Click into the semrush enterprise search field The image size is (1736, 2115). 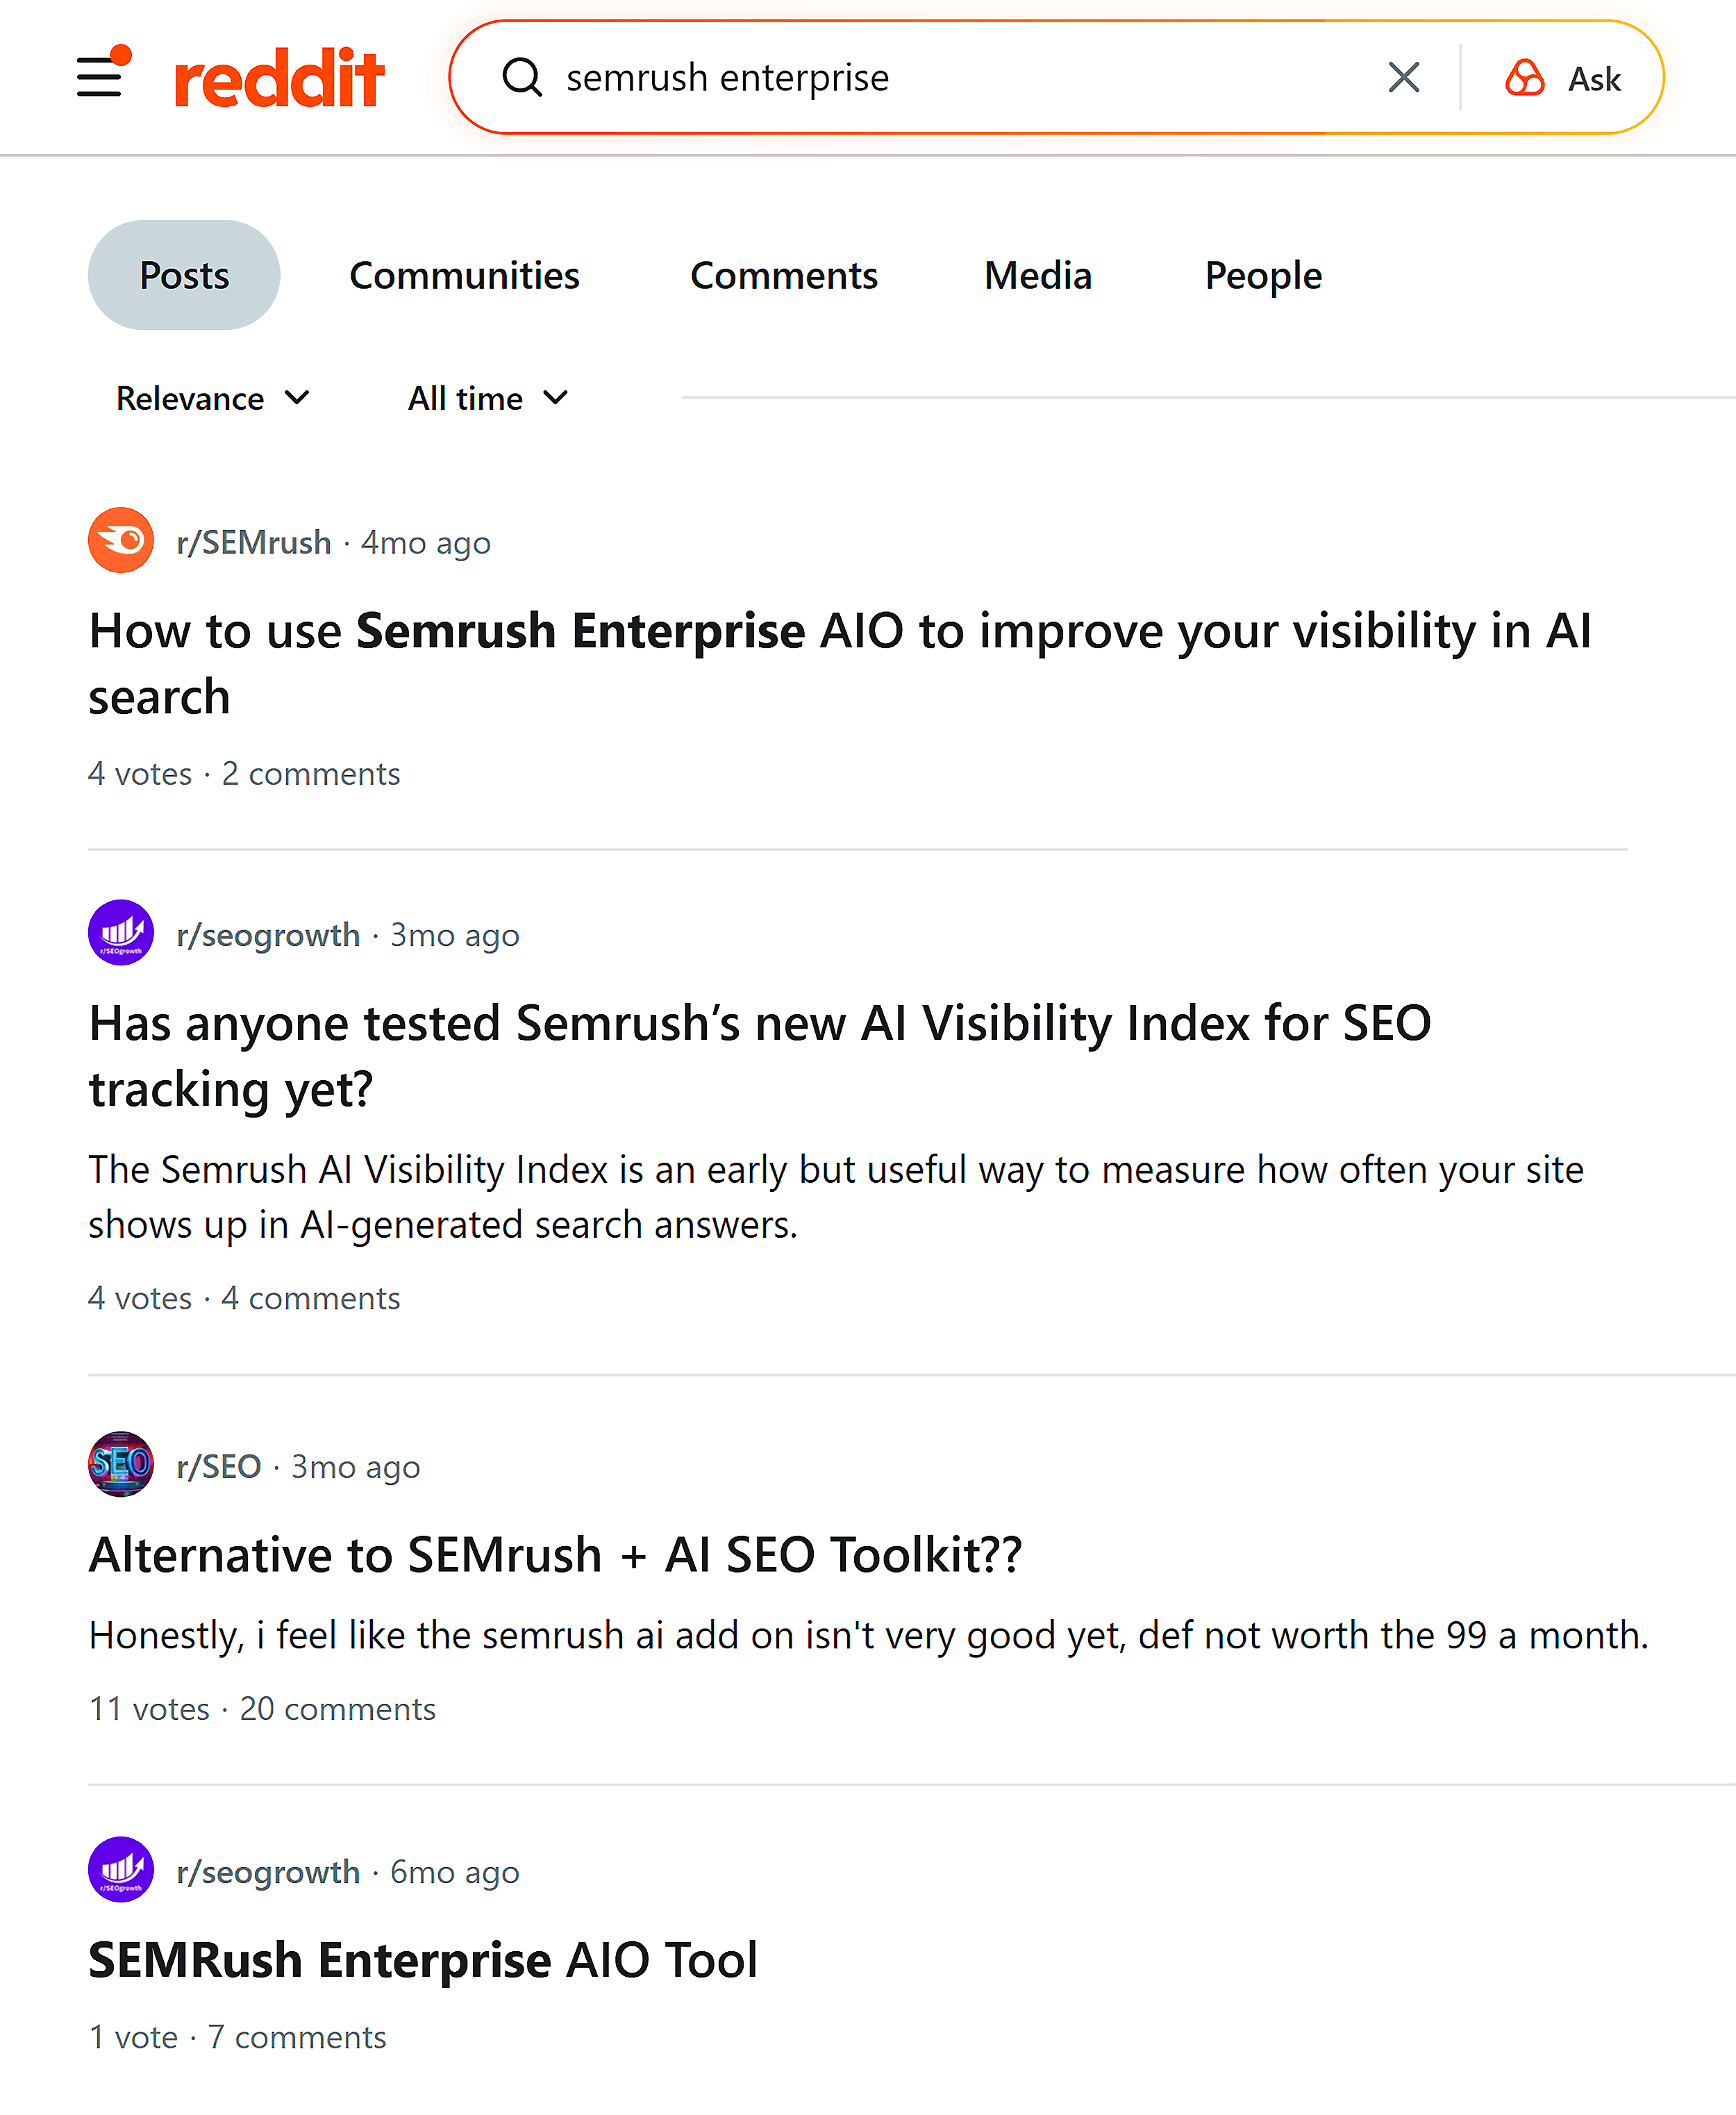click(950, 77)
